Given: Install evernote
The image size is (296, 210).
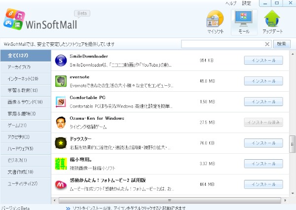Looking at the screenshot, I should point(263,81).
